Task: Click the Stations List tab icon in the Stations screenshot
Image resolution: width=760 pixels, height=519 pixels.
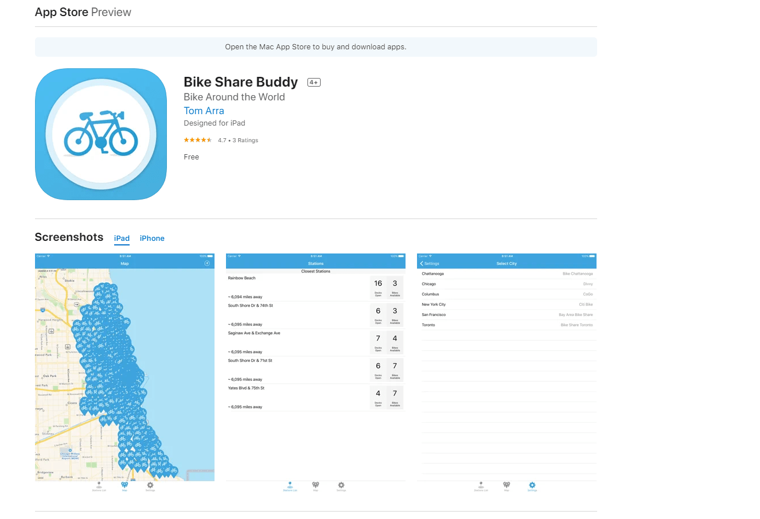Action: pos(290,486)
